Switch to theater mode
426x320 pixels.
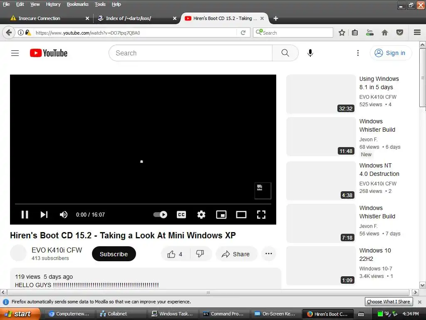point(241,215)
